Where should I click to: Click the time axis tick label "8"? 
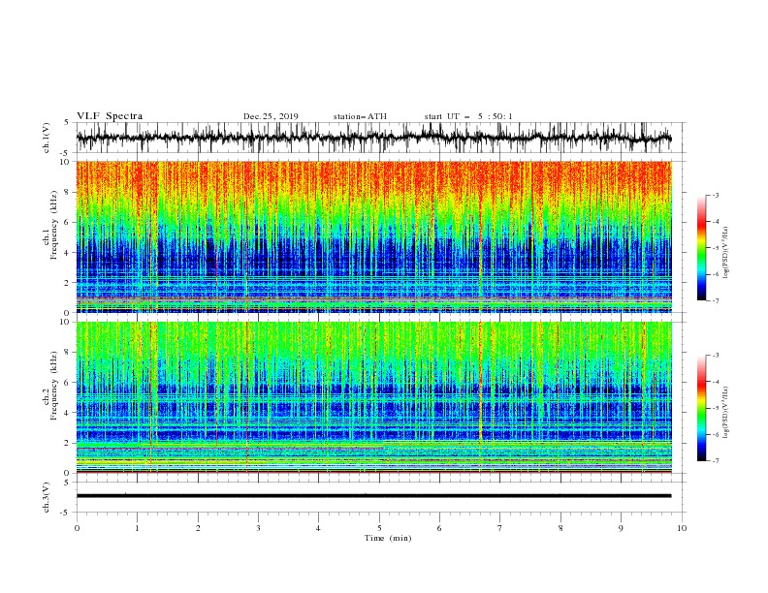coord(560,528)
